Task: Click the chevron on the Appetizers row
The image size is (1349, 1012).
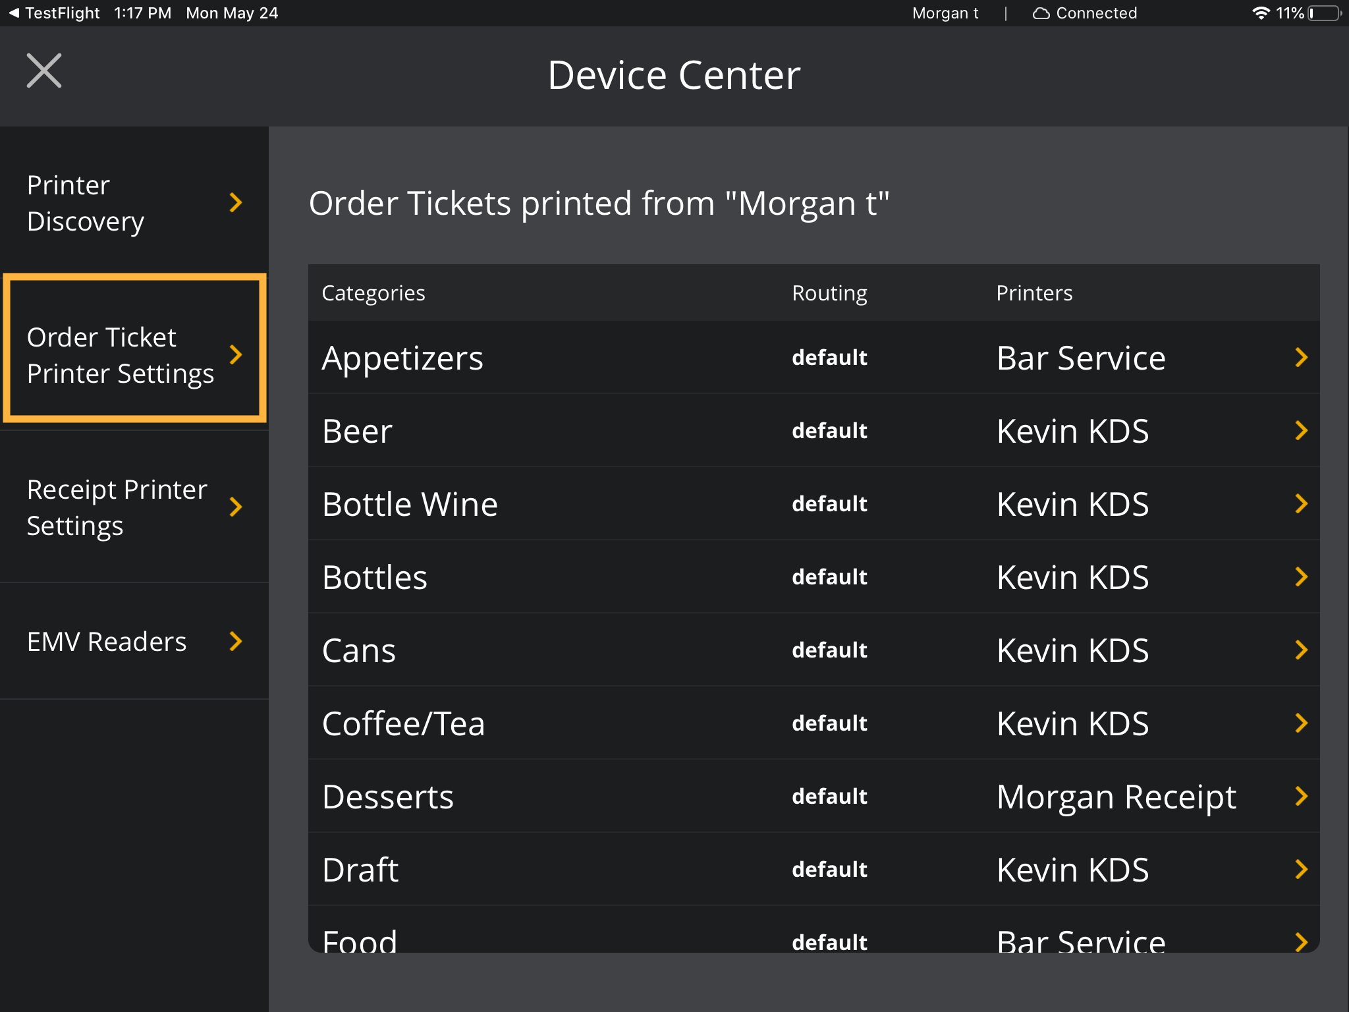Action: [1301, 357]
